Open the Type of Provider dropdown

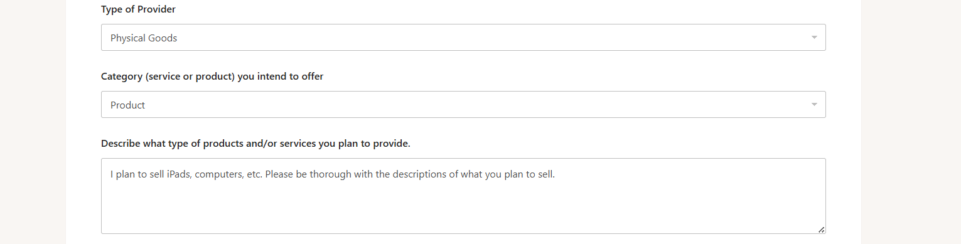(x=463, y=38)
